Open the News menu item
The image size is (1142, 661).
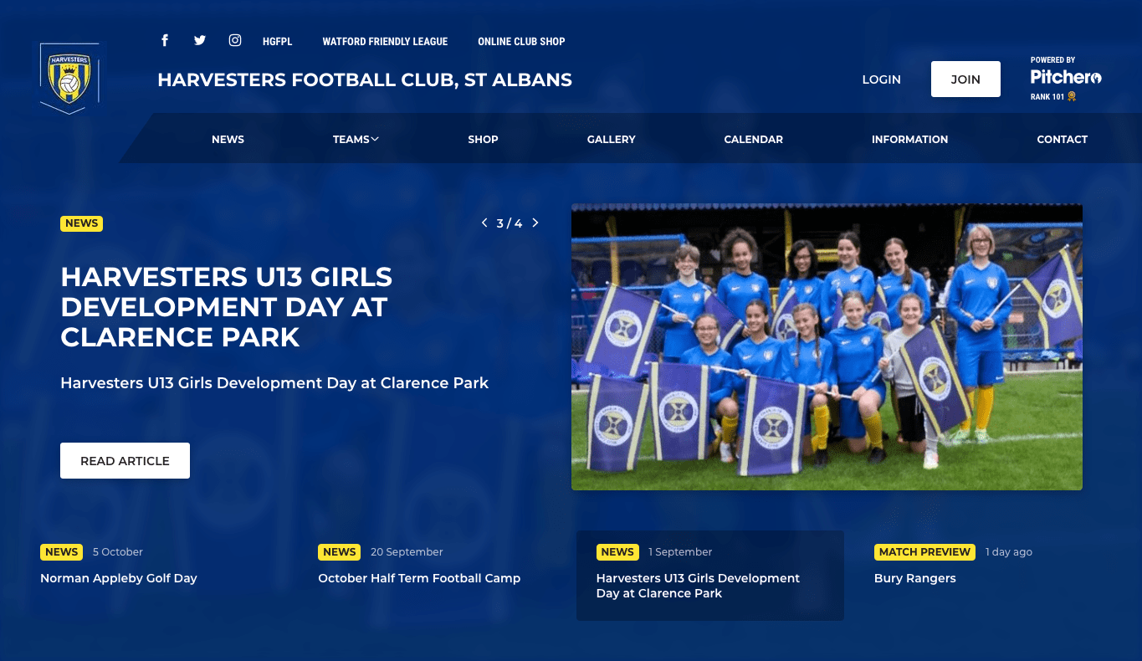(x=228, y=140)
